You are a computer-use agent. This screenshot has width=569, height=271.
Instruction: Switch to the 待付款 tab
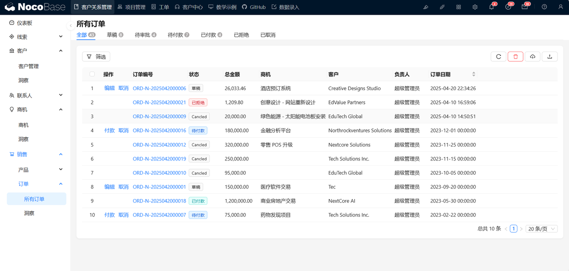point(178,35)
